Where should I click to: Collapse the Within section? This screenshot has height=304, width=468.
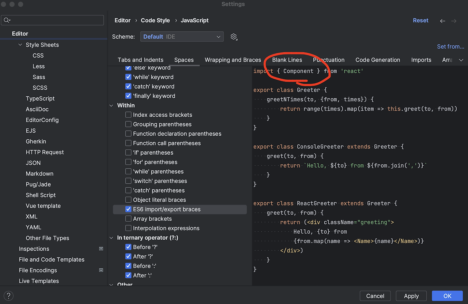(112, 105)
